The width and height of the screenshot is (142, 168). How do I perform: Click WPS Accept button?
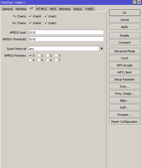tap(125, 65)
